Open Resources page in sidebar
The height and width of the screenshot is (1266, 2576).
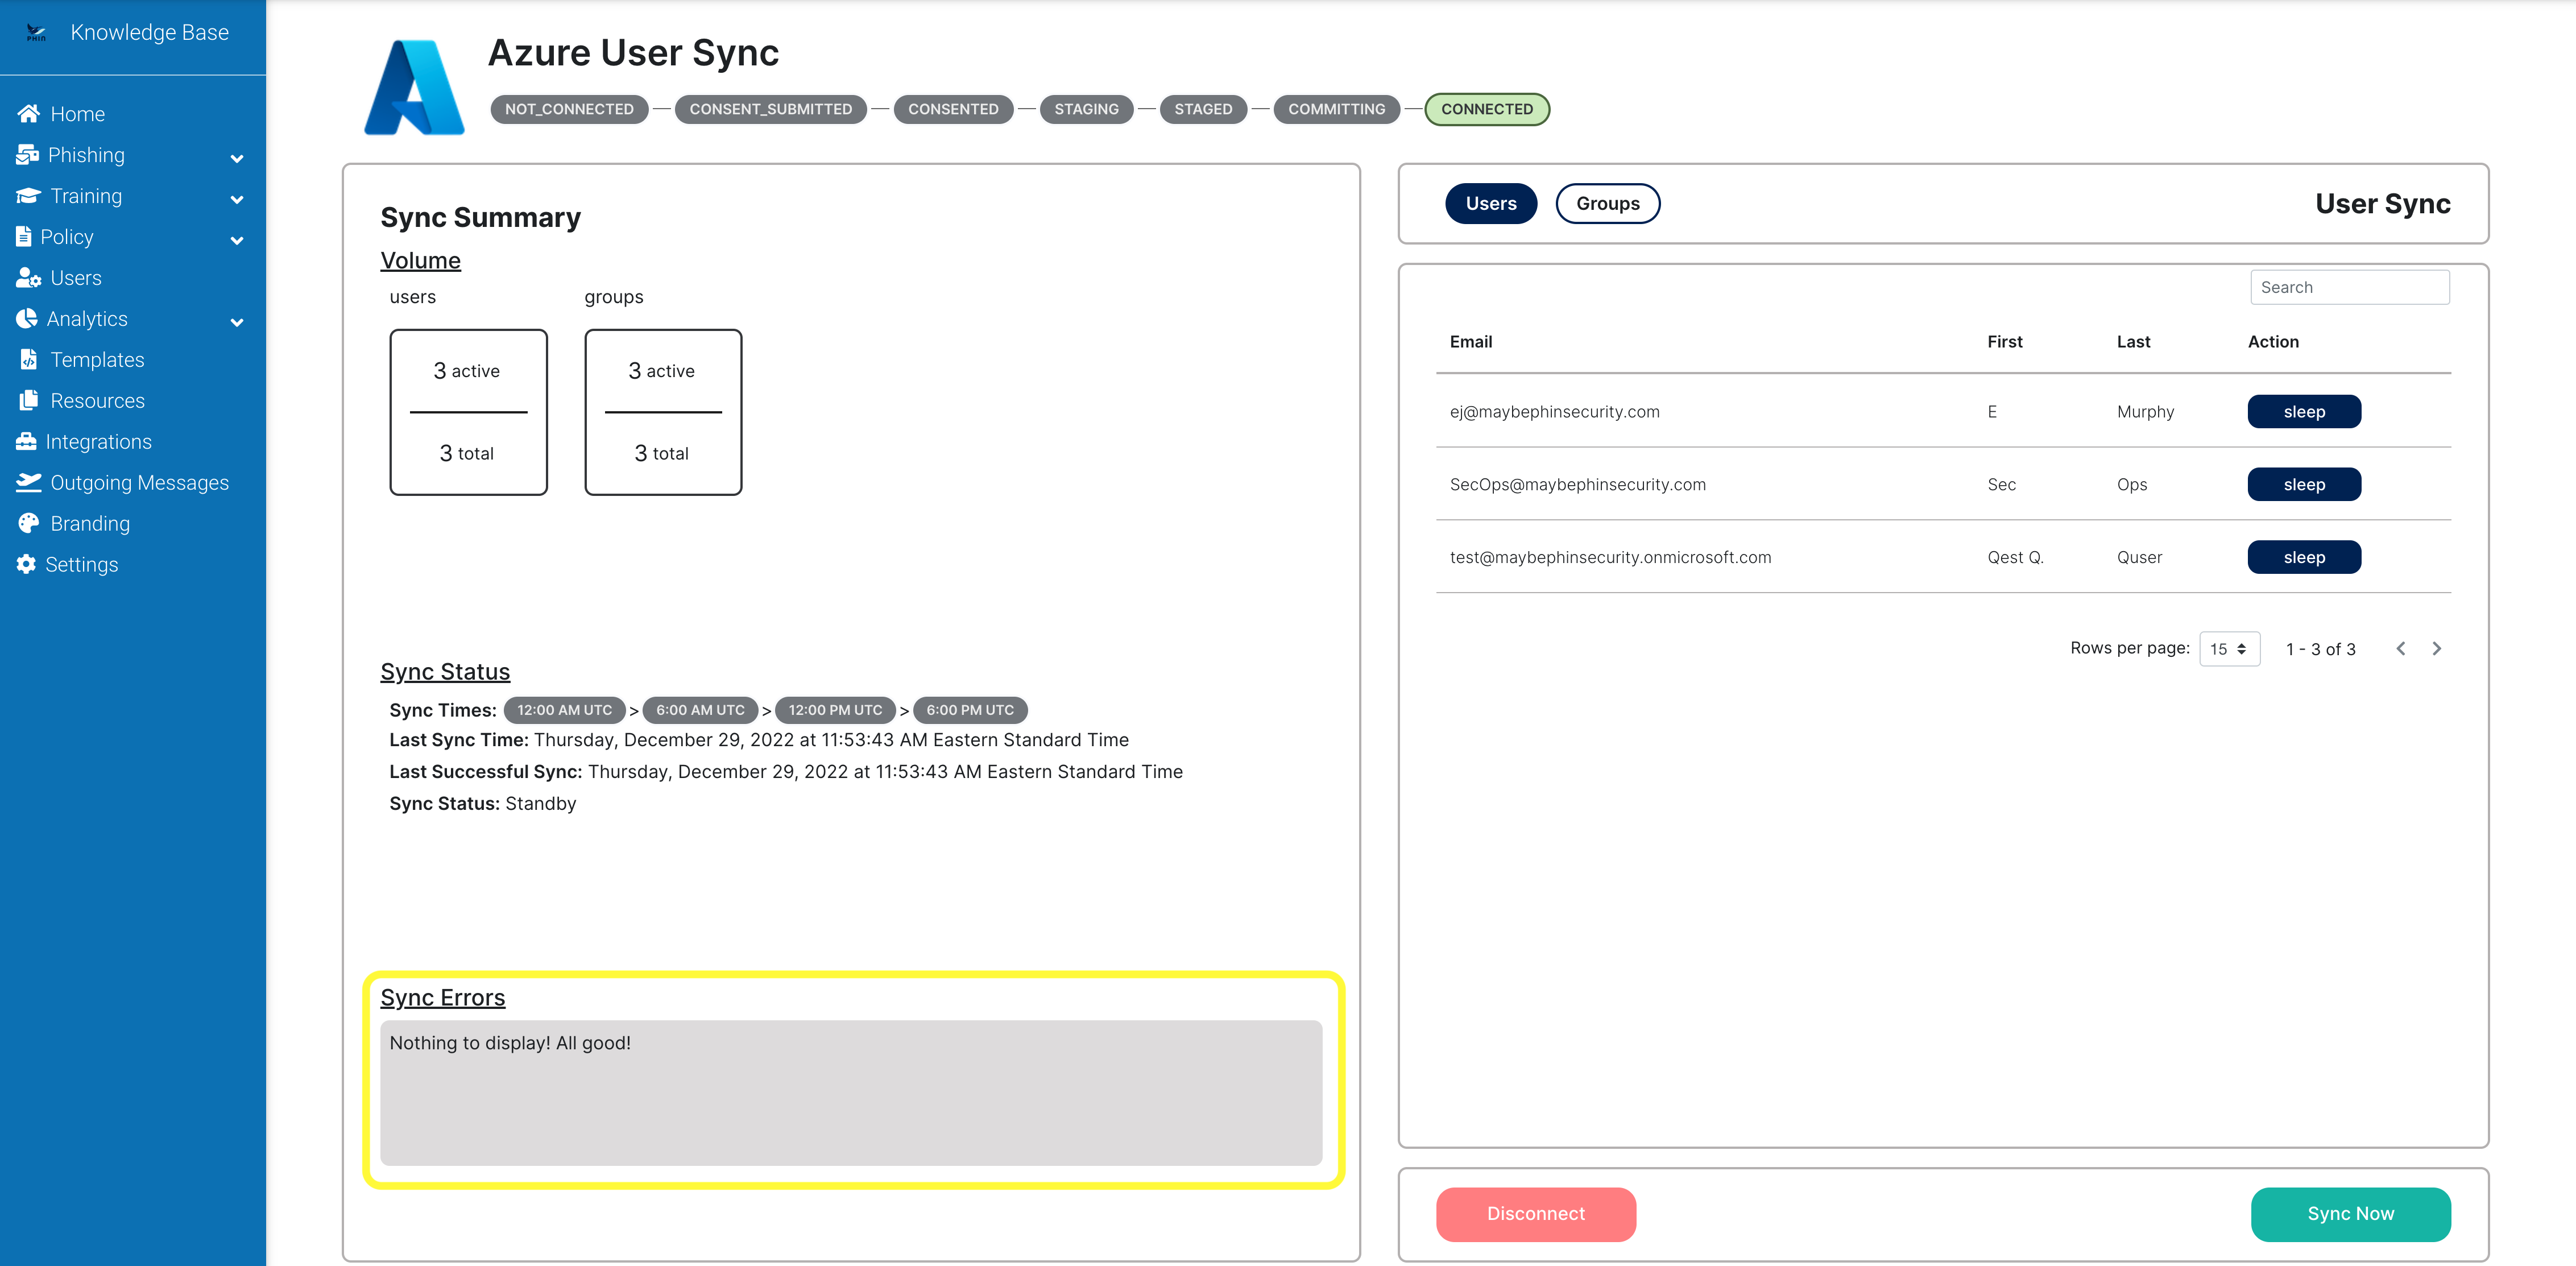(x=98, y=401)
